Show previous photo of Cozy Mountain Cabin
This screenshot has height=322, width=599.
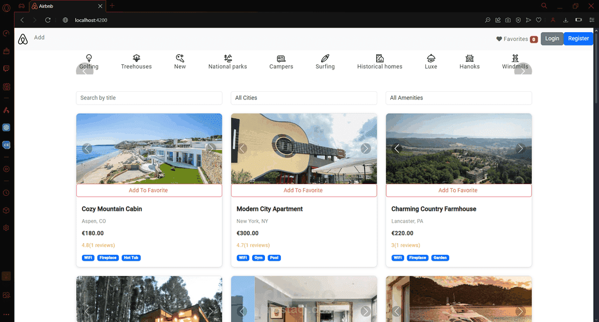(x=87, y=148)
